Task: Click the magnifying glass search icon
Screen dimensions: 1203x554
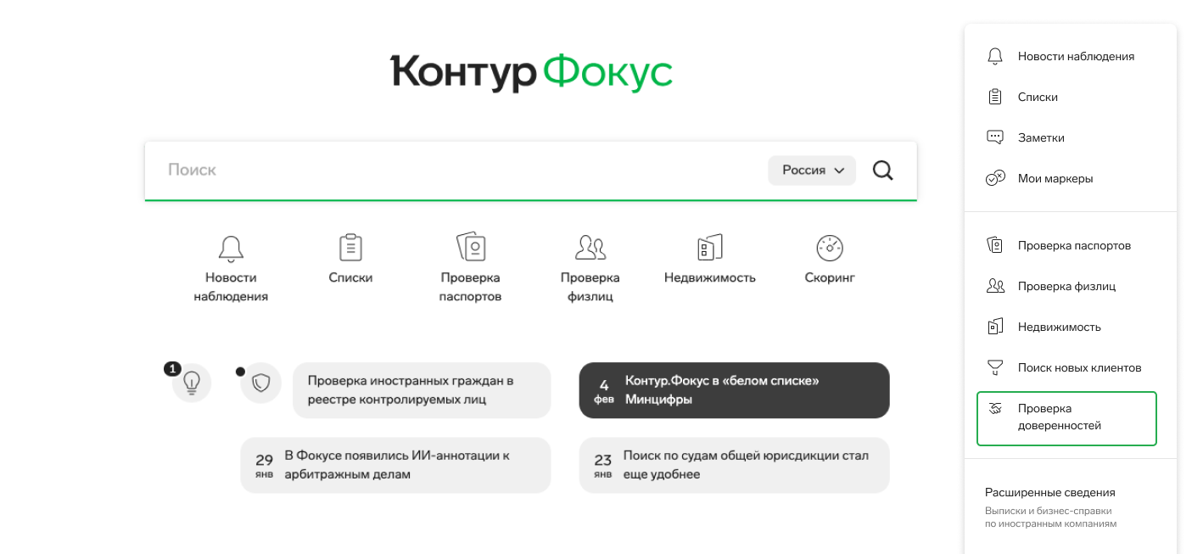Action: 882,171
